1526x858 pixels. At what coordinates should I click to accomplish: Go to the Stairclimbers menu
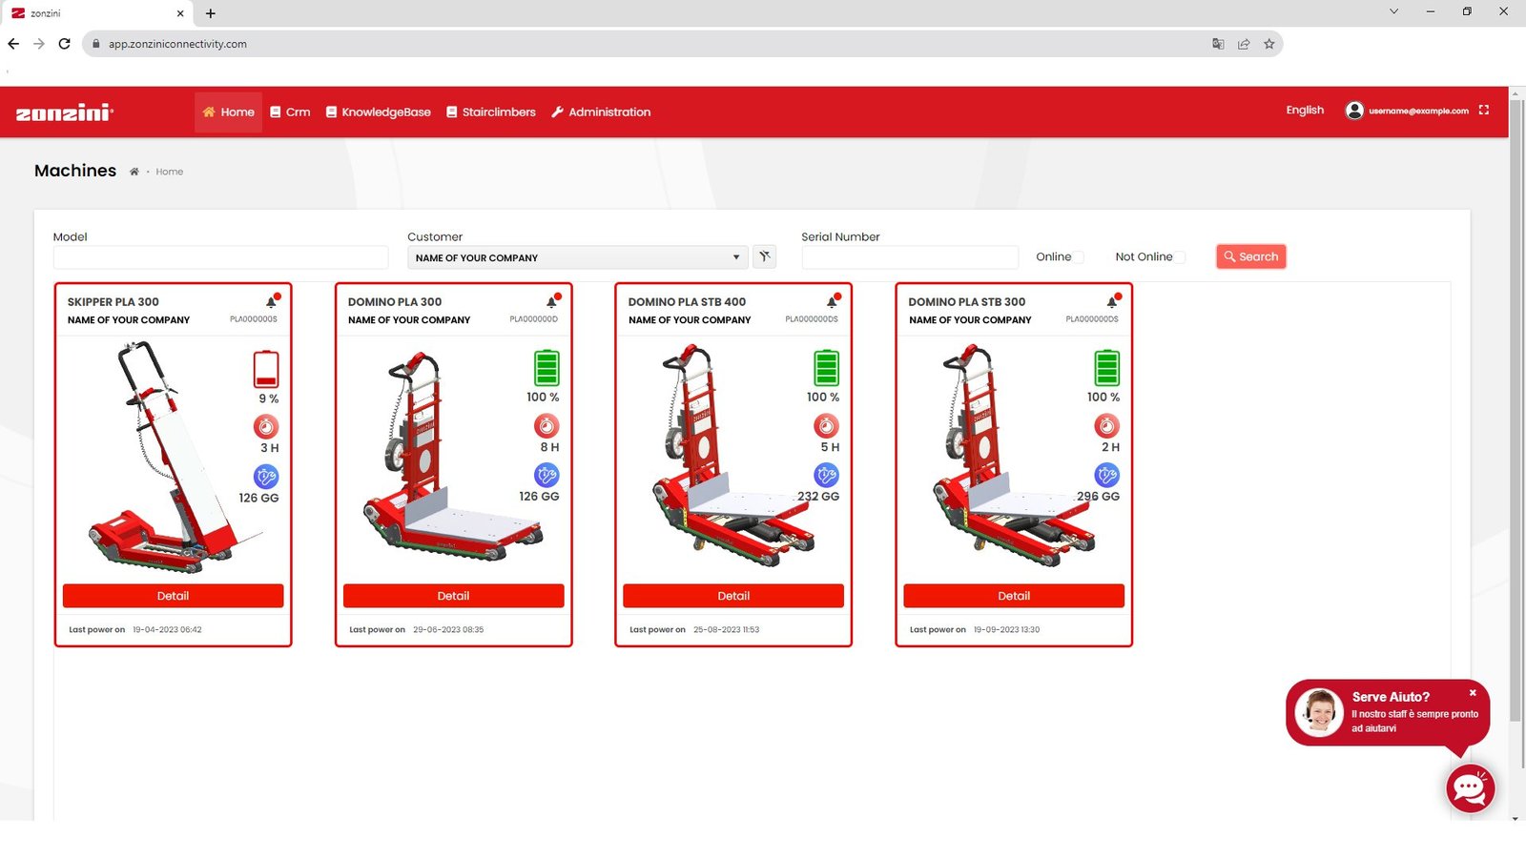pyautogui.click(x=491, y=112)
